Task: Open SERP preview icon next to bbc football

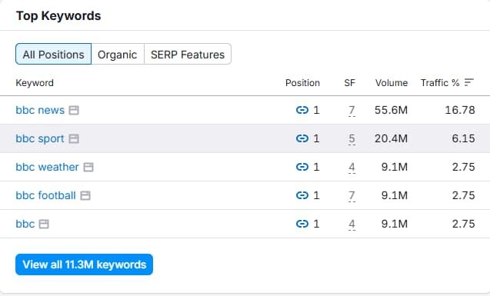Action: [85, 195]
